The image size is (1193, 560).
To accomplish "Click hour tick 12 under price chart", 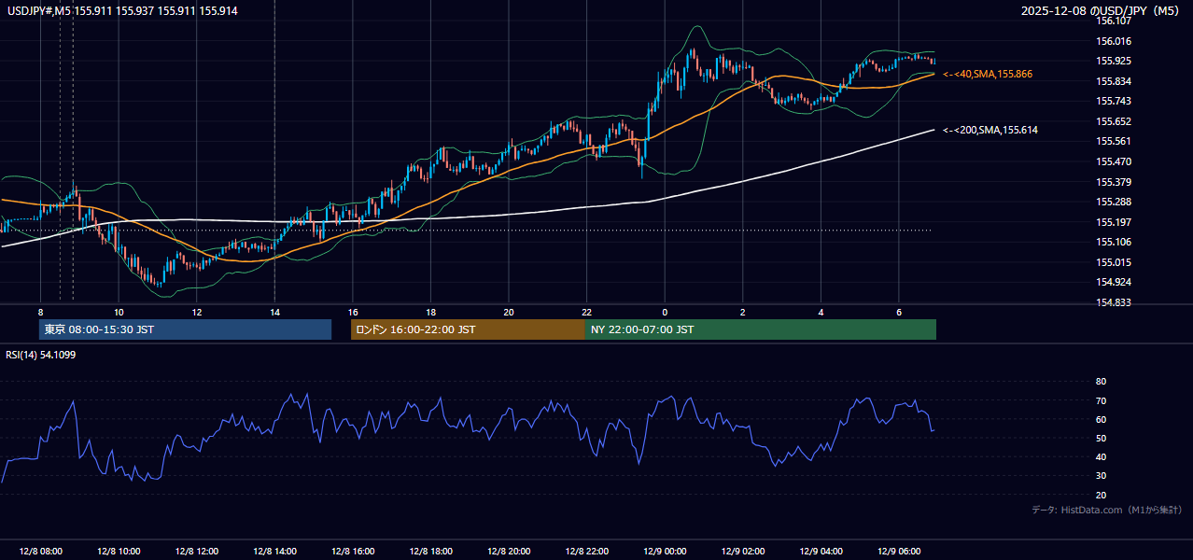I will (x=196, y=312).
